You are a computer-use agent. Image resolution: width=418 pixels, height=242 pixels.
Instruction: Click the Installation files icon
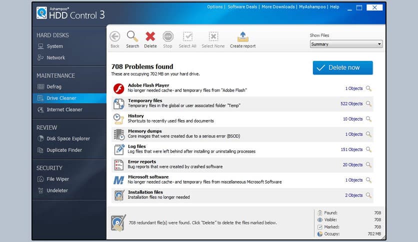tap(119, 195)
